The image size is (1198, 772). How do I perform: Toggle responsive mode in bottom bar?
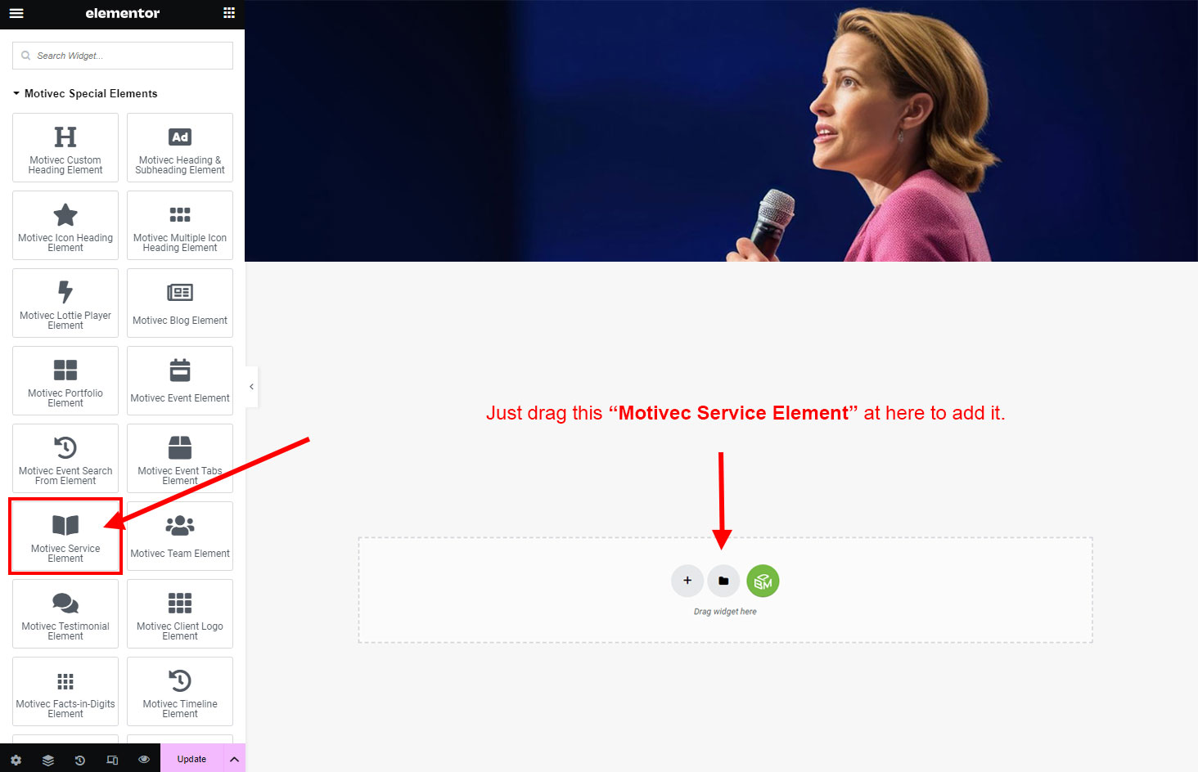pyautogui.click(x=112, y=760)
